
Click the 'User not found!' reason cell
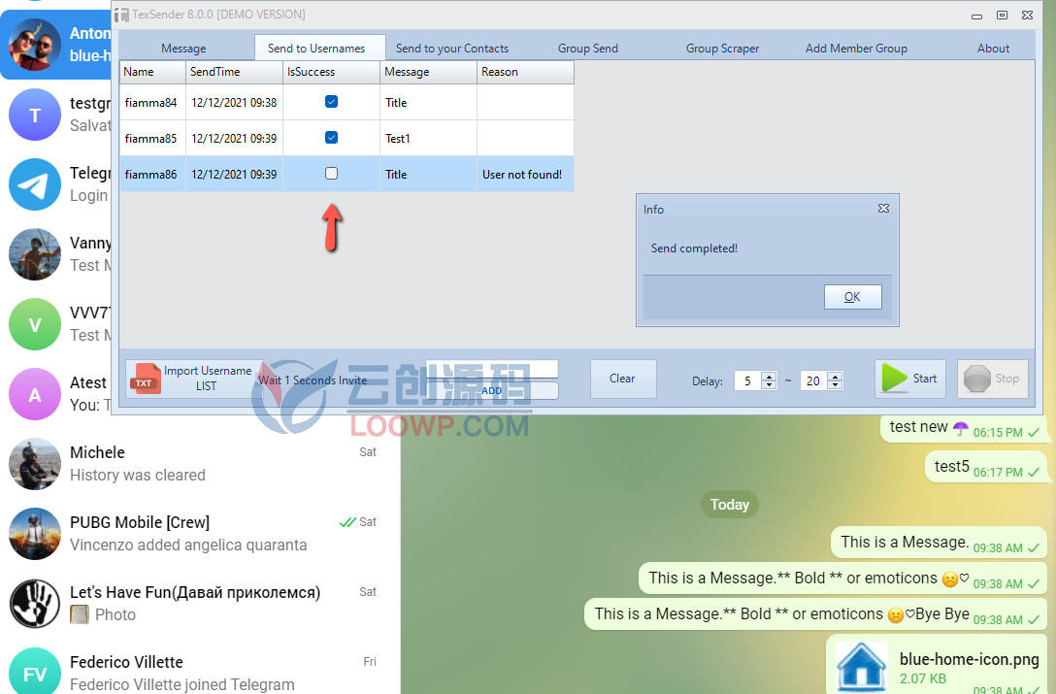click(x=525, y=174)
